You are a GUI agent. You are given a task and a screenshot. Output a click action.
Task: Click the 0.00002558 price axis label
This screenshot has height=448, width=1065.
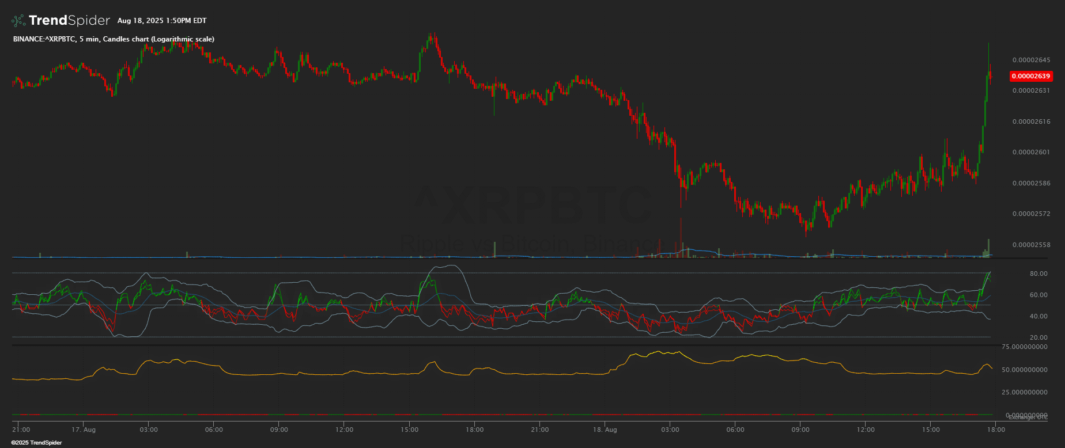point(1031,245)
